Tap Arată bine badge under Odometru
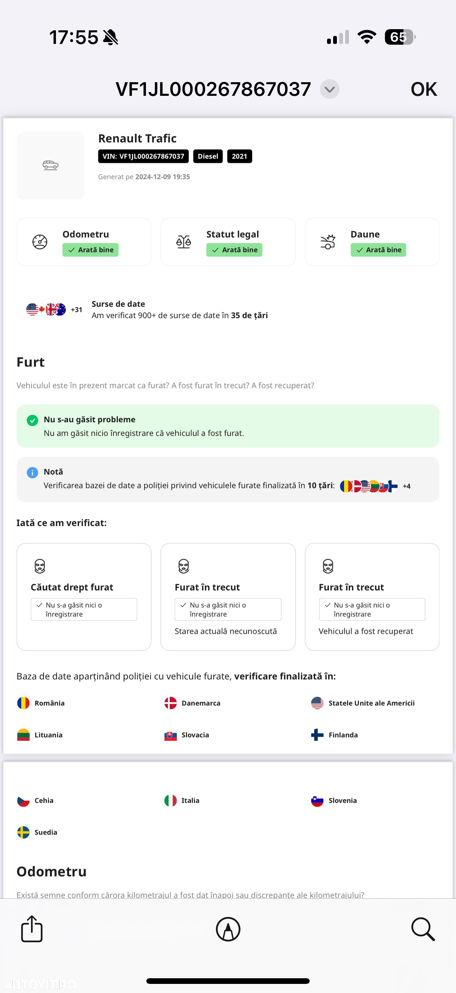This screenshot has height=993, width=456. pyautogui.click(x=90, y=250)
